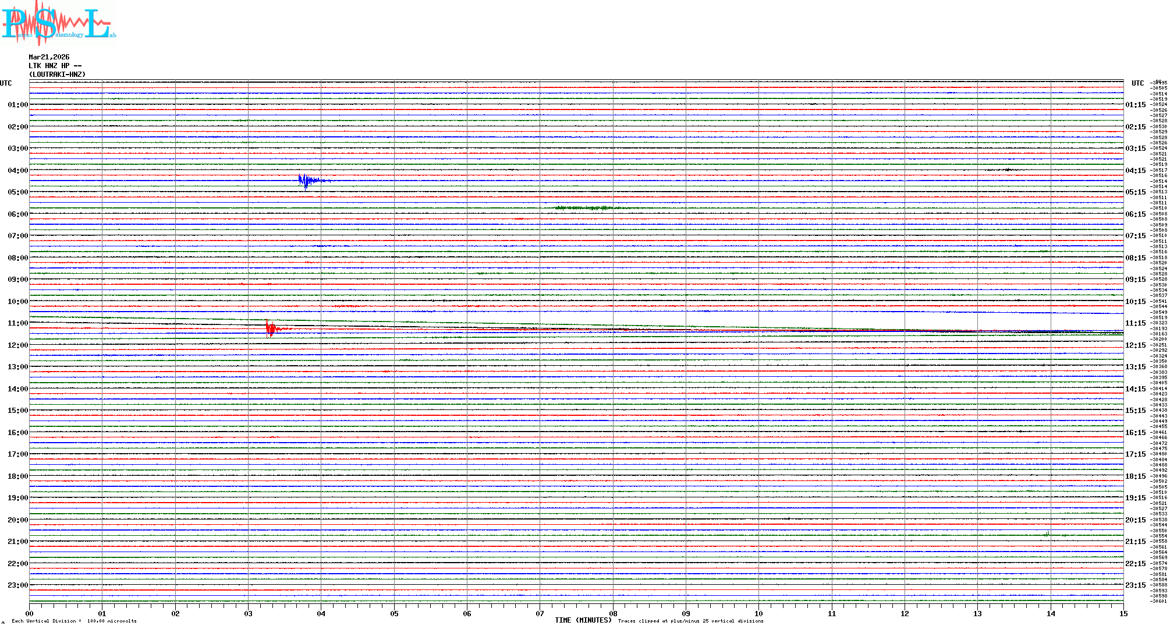Click the 06:15 label on right axis
Viewport: 1170px width, 629px height.
click(1135, 214)
